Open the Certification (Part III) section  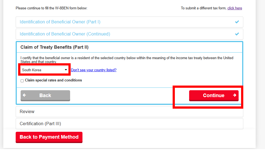[129, 124]
